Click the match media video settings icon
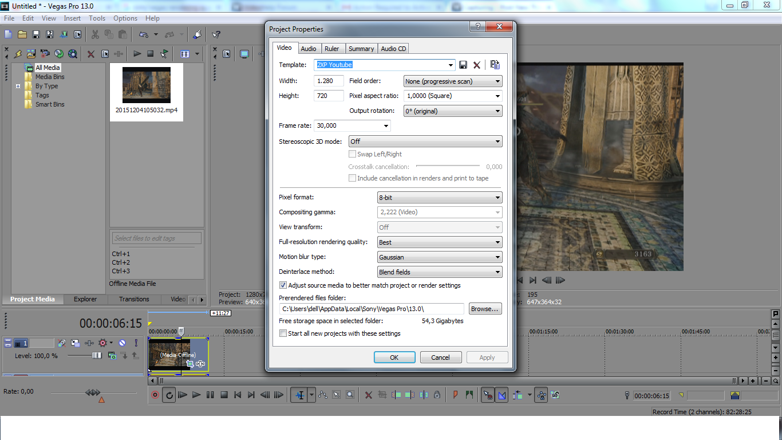782x440 pixels. (x=495, y=65)
